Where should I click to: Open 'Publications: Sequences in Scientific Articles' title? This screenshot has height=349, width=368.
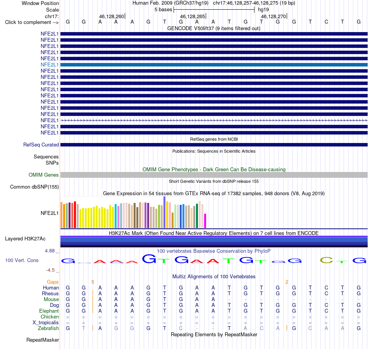point(214,152)
